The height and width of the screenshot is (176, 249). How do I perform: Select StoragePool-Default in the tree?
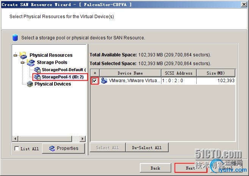(64, 70)
